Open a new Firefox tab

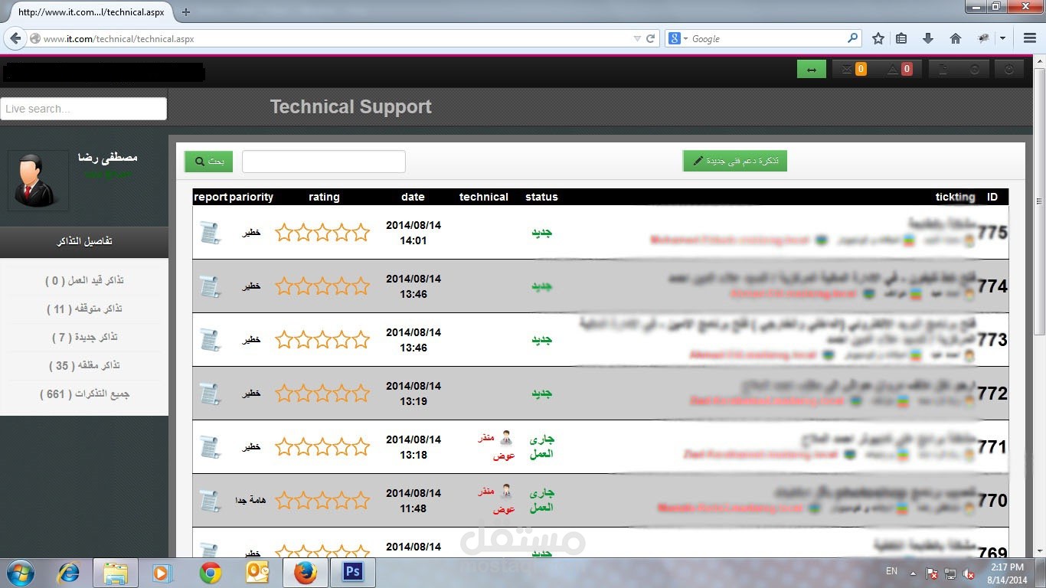(x=185, y=12)
